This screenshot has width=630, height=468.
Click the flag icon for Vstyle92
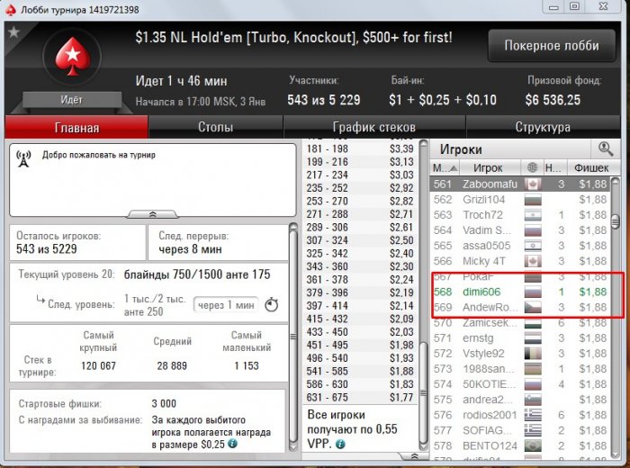click(x=533, y=354)
